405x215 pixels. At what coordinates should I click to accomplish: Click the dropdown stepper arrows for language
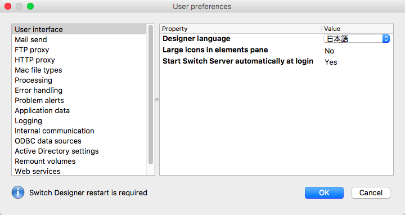point(386,39)
